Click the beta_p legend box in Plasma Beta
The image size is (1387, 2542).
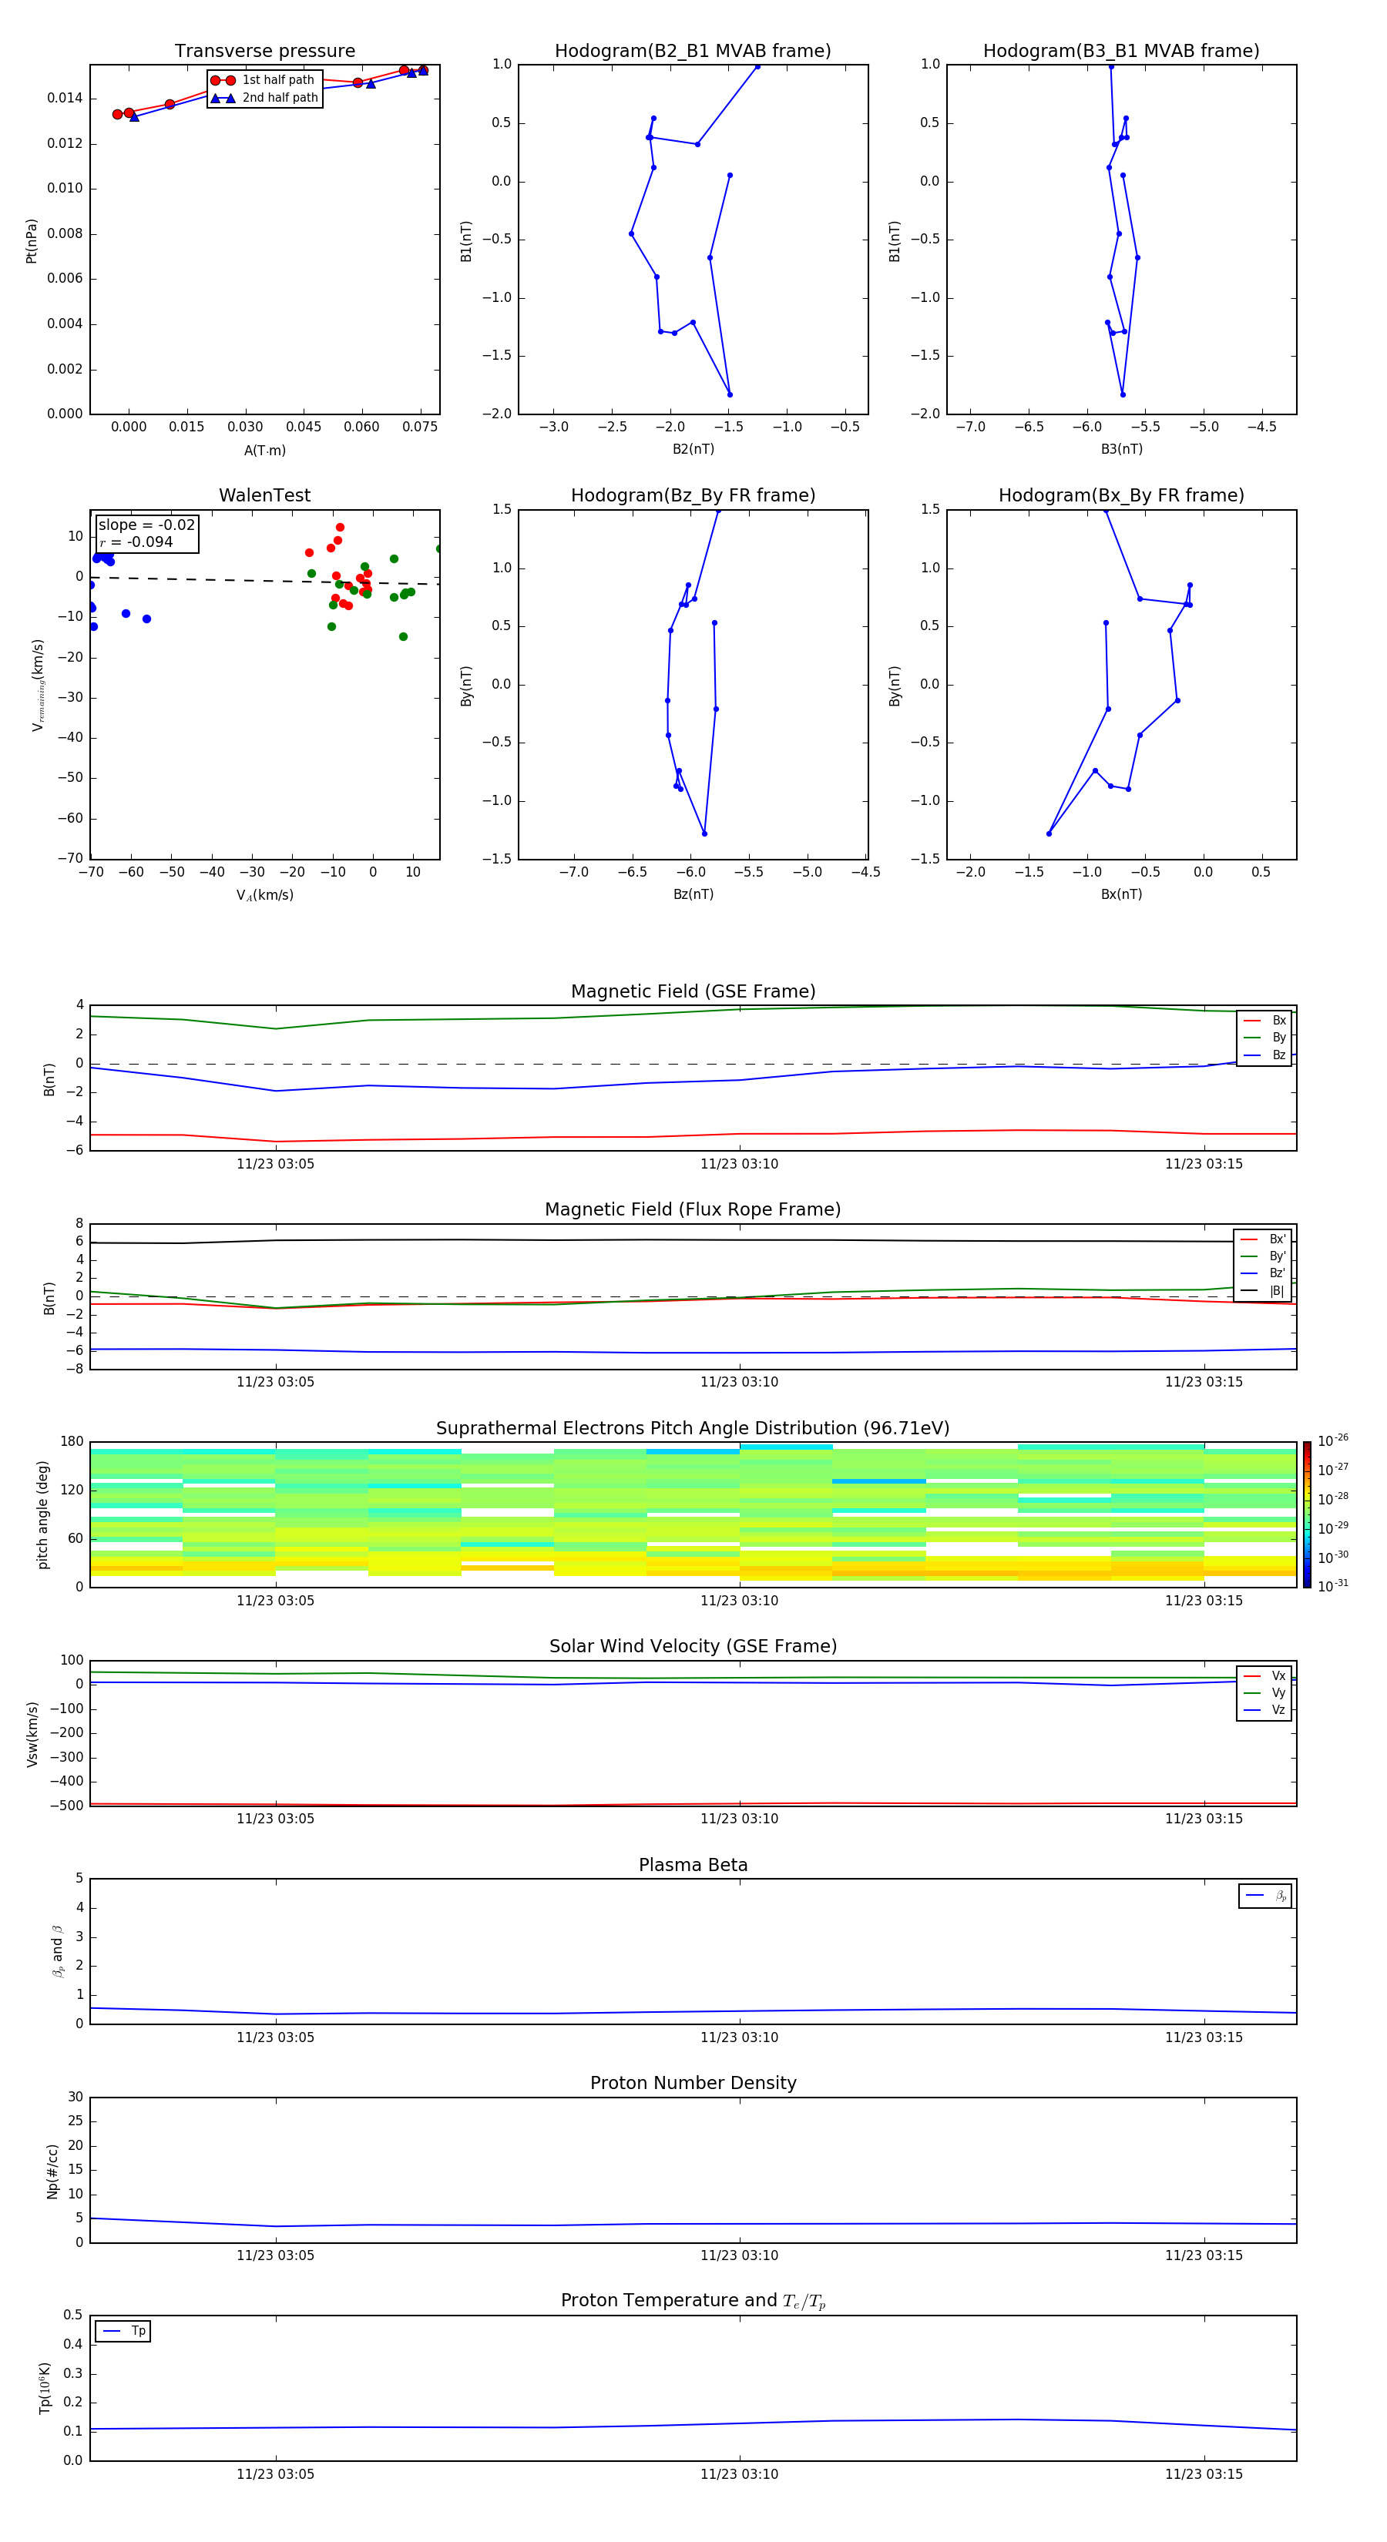pos(1264,1896)
